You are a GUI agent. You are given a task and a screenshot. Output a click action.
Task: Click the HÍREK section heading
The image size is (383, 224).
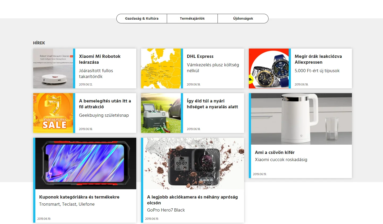(39, 43)
